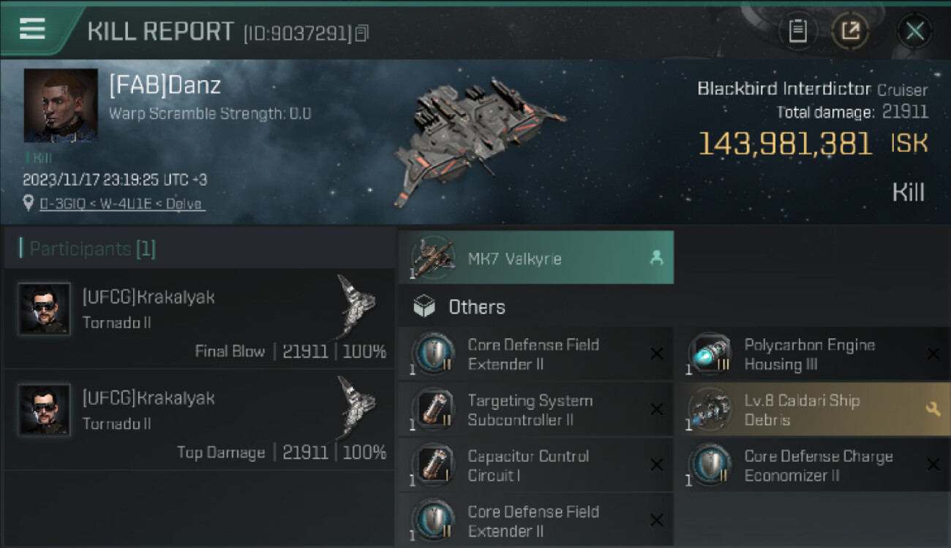Close the kill report window
Screen dimensions: 951x548
coord(914,31)
